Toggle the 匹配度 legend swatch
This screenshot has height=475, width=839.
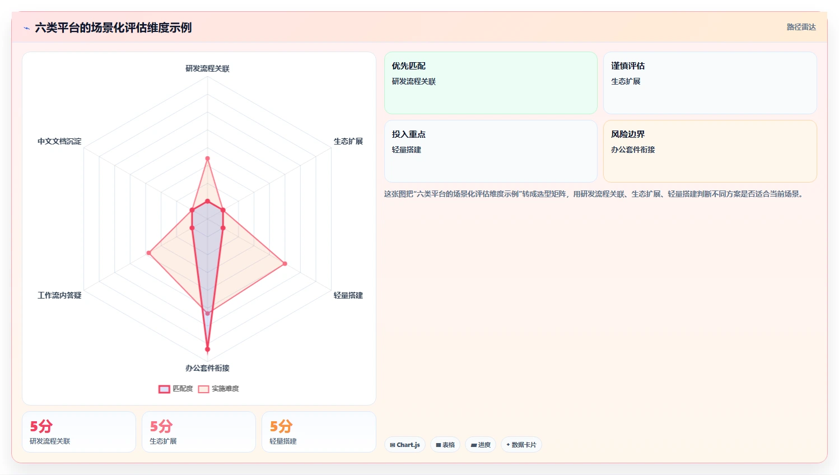click(x=164, y=389)
